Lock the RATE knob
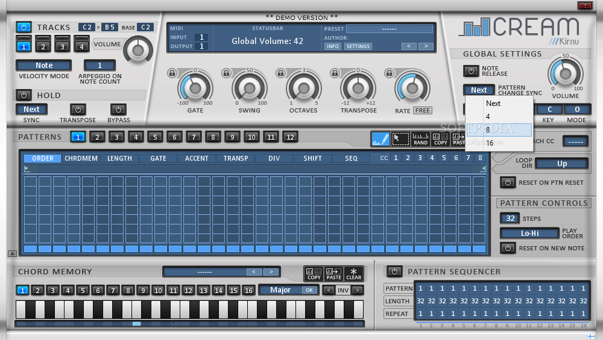603x340 pixels. [389, 73]
